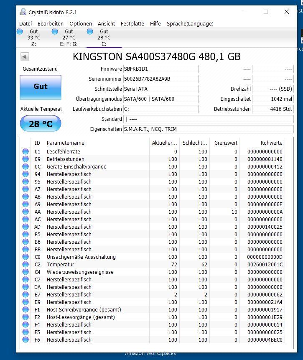
Task: Click the Gut health status button
Action: [x=41, y=87]
